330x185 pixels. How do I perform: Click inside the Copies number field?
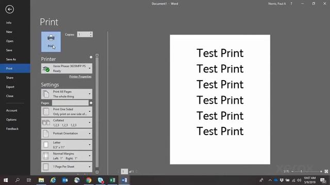click(83, 34)
